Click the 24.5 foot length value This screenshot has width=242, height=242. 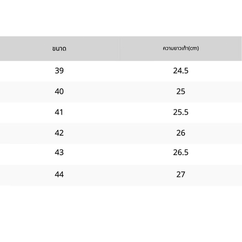pos(181,71)
